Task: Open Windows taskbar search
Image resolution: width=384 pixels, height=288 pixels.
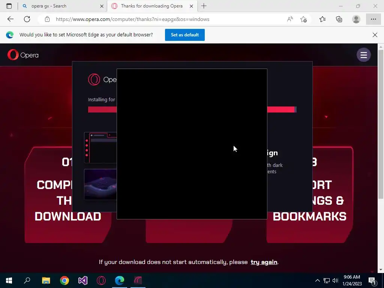Action: point(27,280)
